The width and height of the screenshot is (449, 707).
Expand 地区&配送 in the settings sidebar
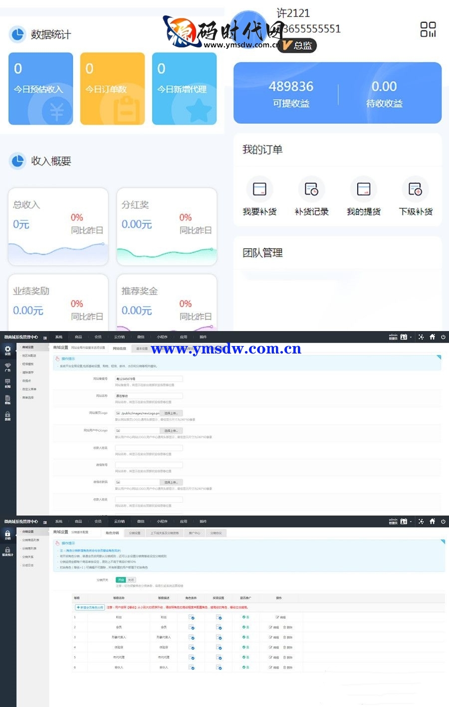tap(29, 355)
